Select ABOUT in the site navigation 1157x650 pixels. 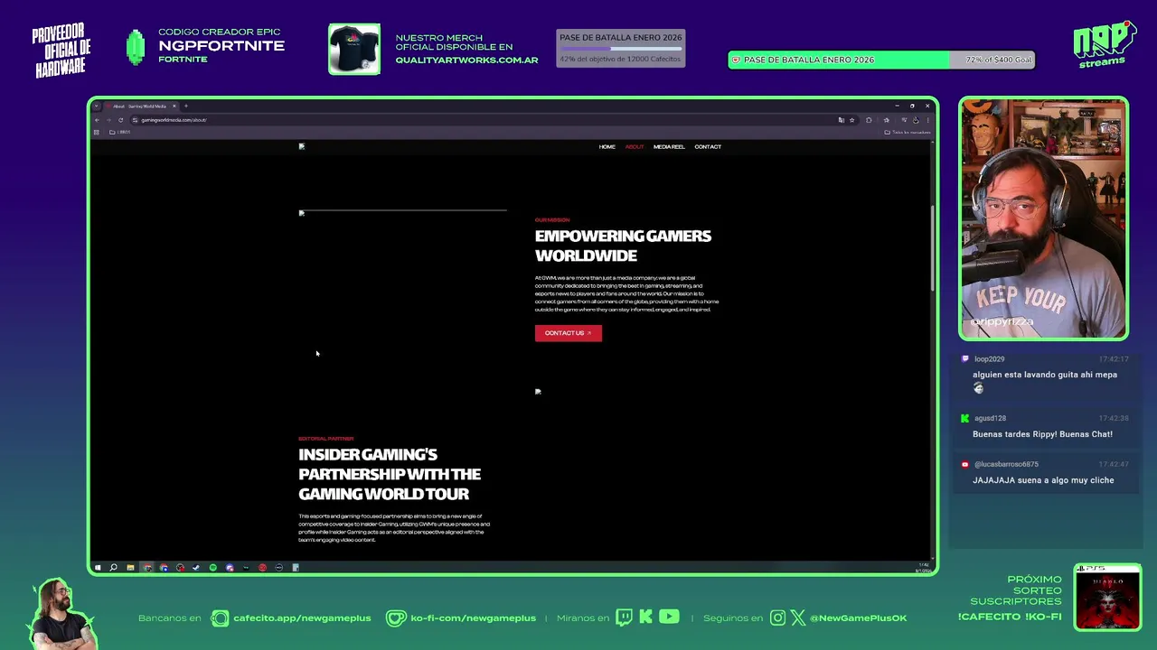(x=635, y=146)
